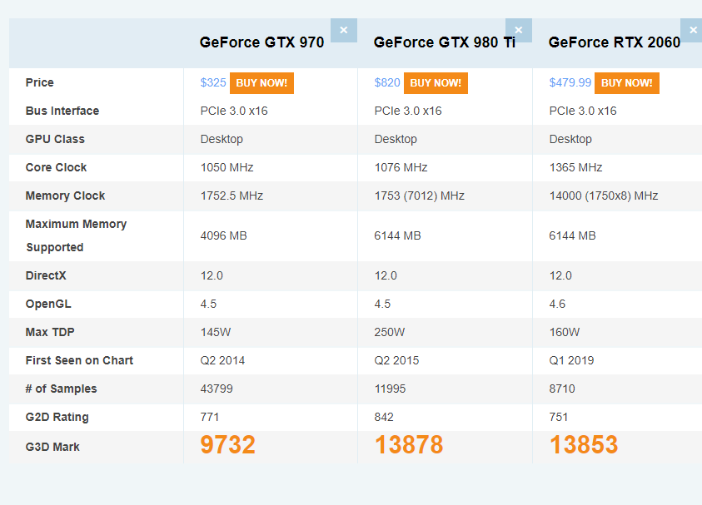Click the G2D Rating row label
The height and width of the screenshot is (505, 702).
[x=57, y=417]
